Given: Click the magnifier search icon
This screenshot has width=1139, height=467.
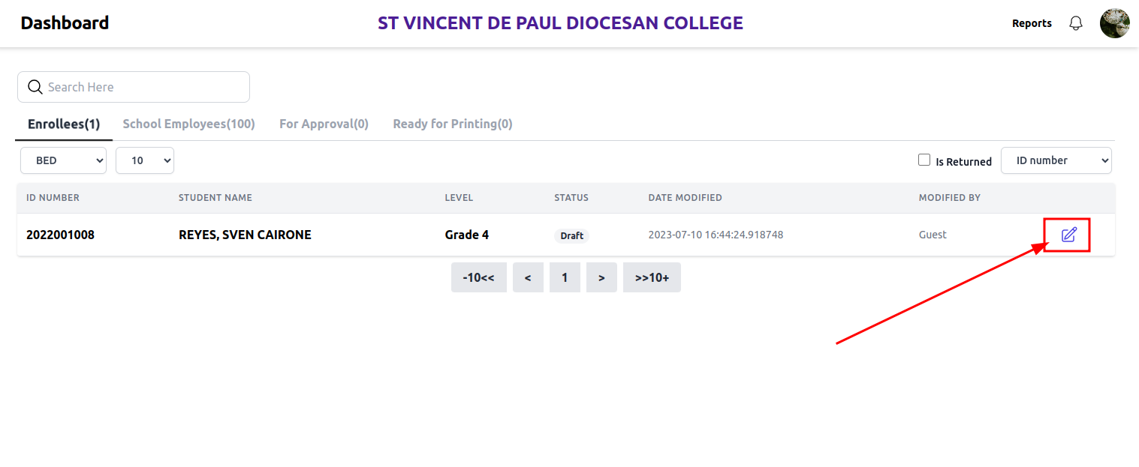Looking at the screenshot, I should coord(35,87).
